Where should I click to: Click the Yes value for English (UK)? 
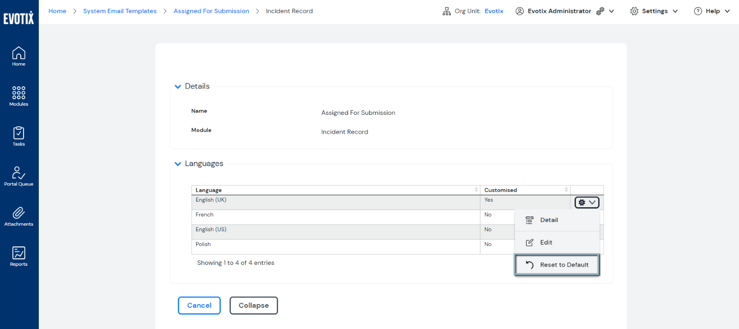pos(489,200)
